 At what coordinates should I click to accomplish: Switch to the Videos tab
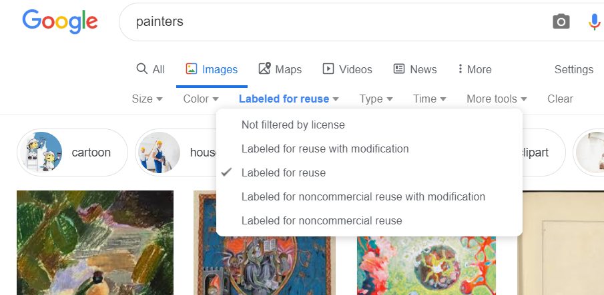347,69
